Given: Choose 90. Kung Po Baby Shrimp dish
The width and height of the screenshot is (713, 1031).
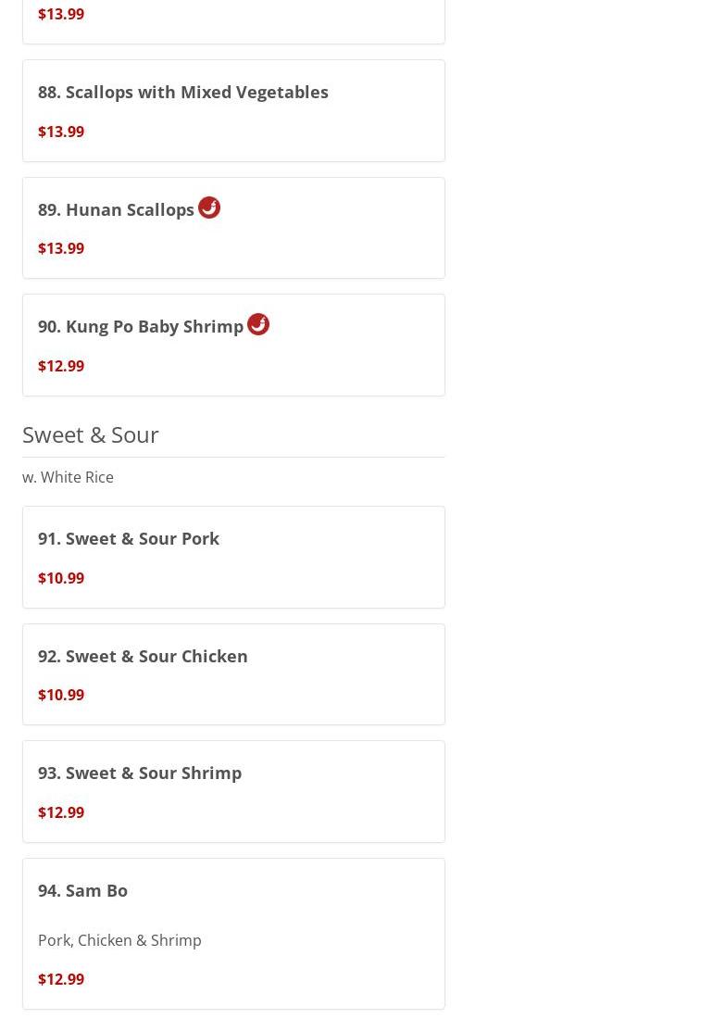Looking at the screenshot, I should pyautogui.click(x=141, y=327).
